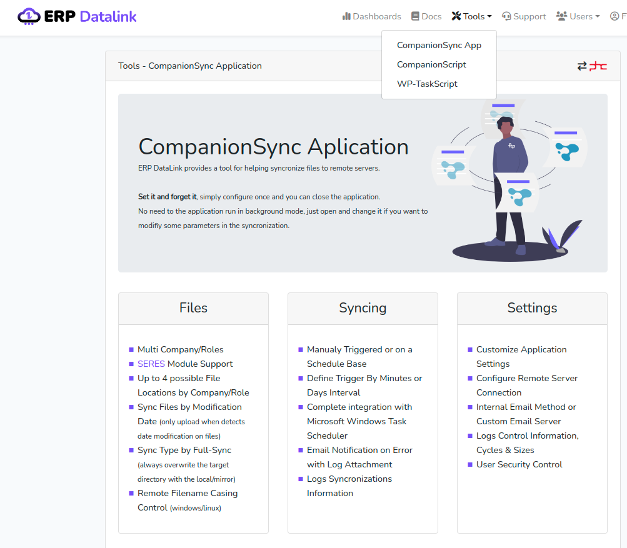Image resolution: width=627 pixels, height=548 pixels.
Task: Click the CompanionSync hero illustration
Action: (509, 181)
